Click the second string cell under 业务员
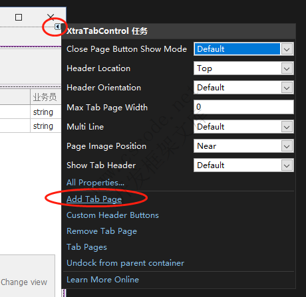306x297 pixels. [45, 126]
